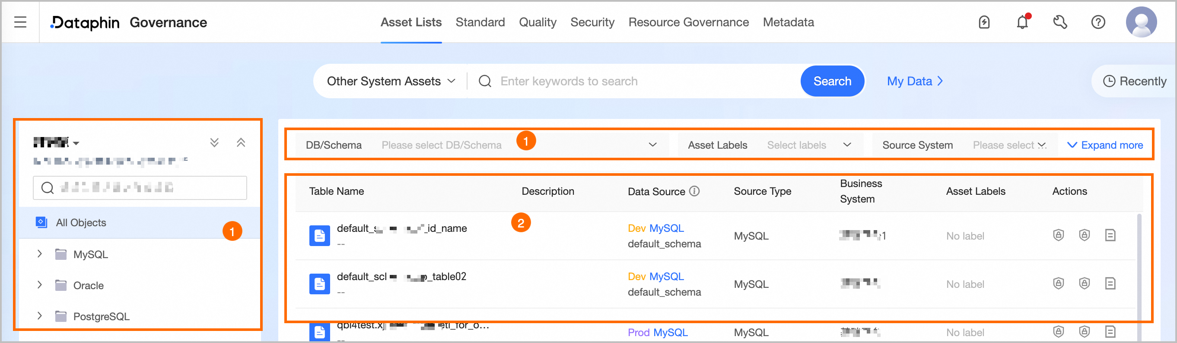Open the user avatar menu
Image resolution: width=1177 pixels, height=343 pixels.
[x=1141, y=22]
